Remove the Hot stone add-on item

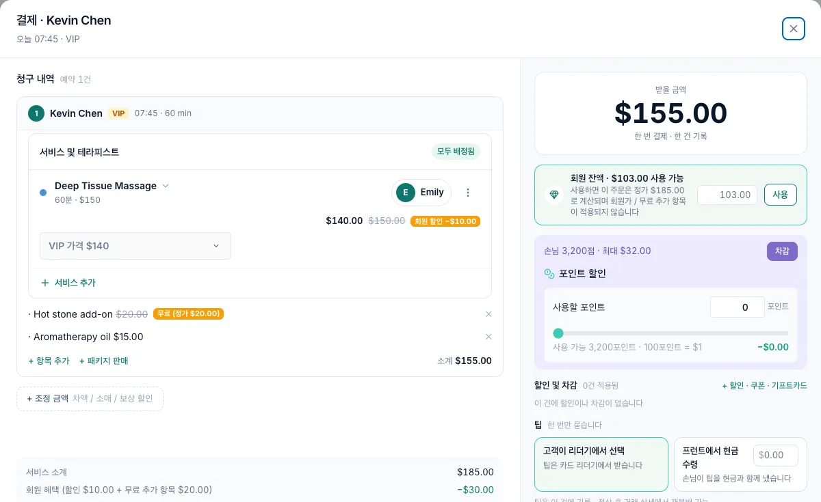(488, 314)
